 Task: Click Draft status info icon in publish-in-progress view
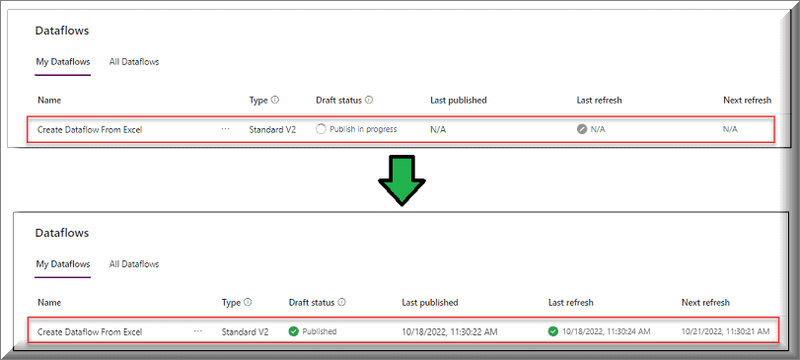pyautogui.click(x=369, y=100)
